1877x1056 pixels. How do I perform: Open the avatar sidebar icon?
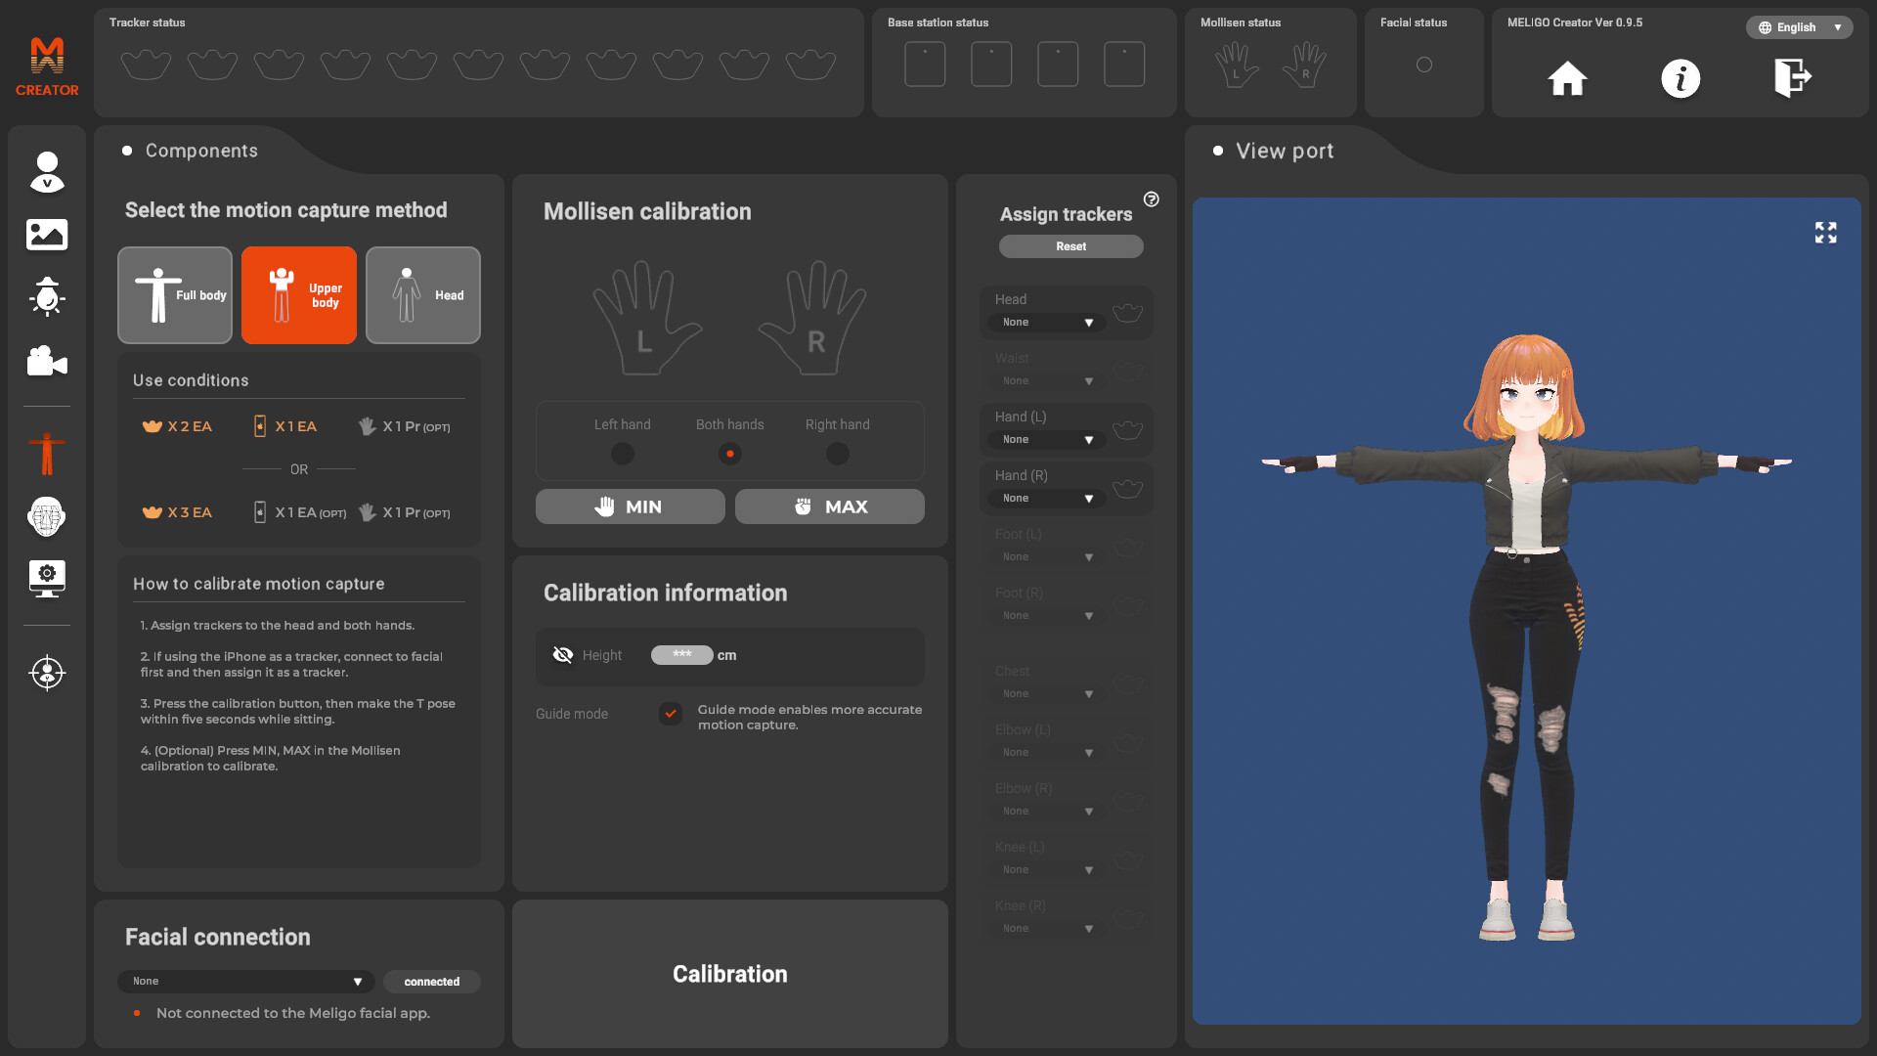(47, 172)
